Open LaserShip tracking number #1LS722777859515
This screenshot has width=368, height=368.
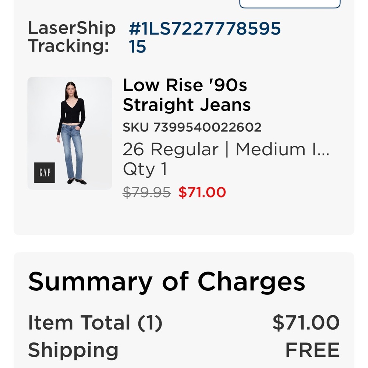pyautogui.click(x=205, y=37)
